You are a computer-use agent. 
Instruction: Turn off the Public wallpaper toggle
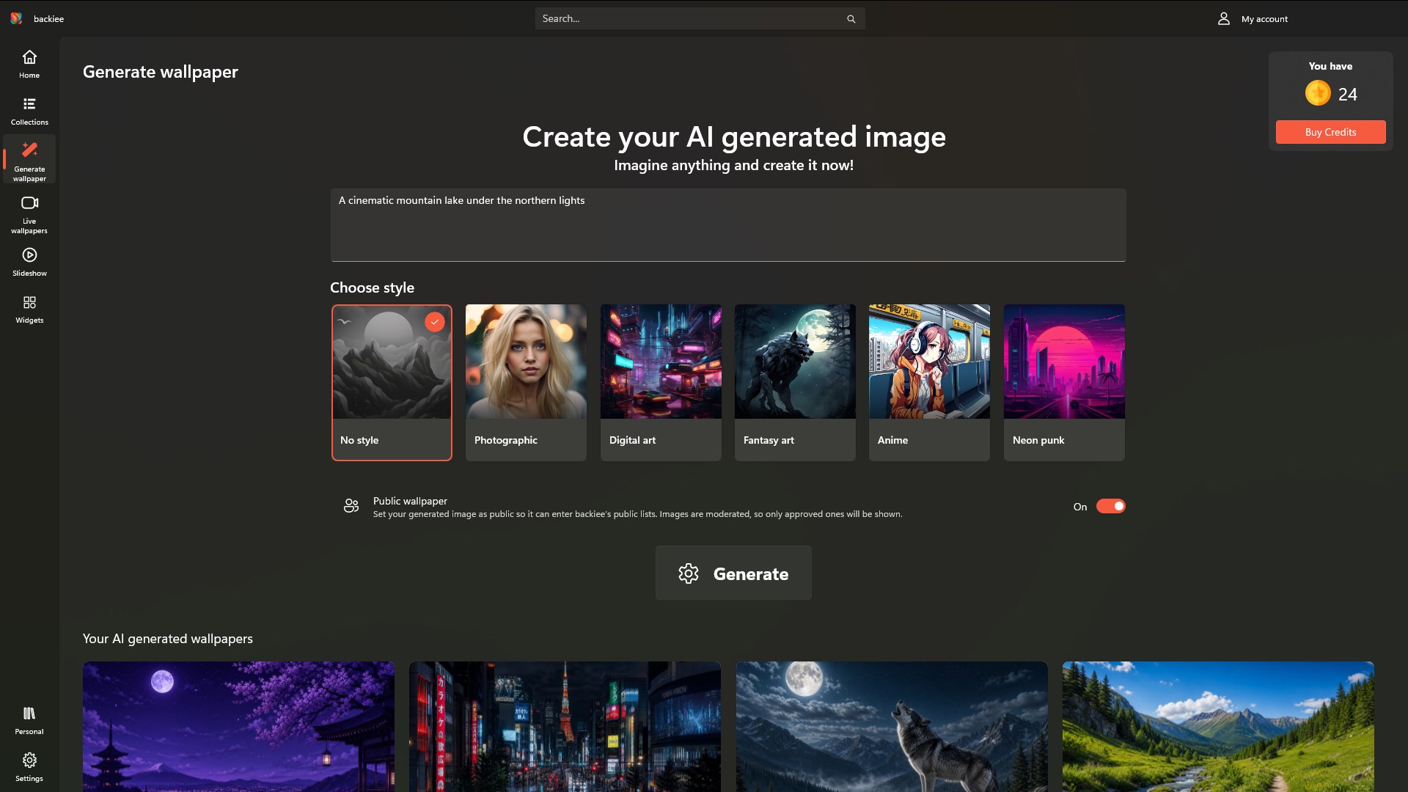pos(1110,506)
